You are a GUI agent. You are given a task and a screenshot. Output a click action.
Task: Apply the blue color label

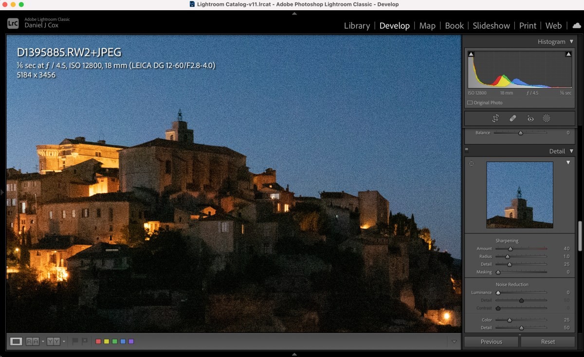pos(123,341)
